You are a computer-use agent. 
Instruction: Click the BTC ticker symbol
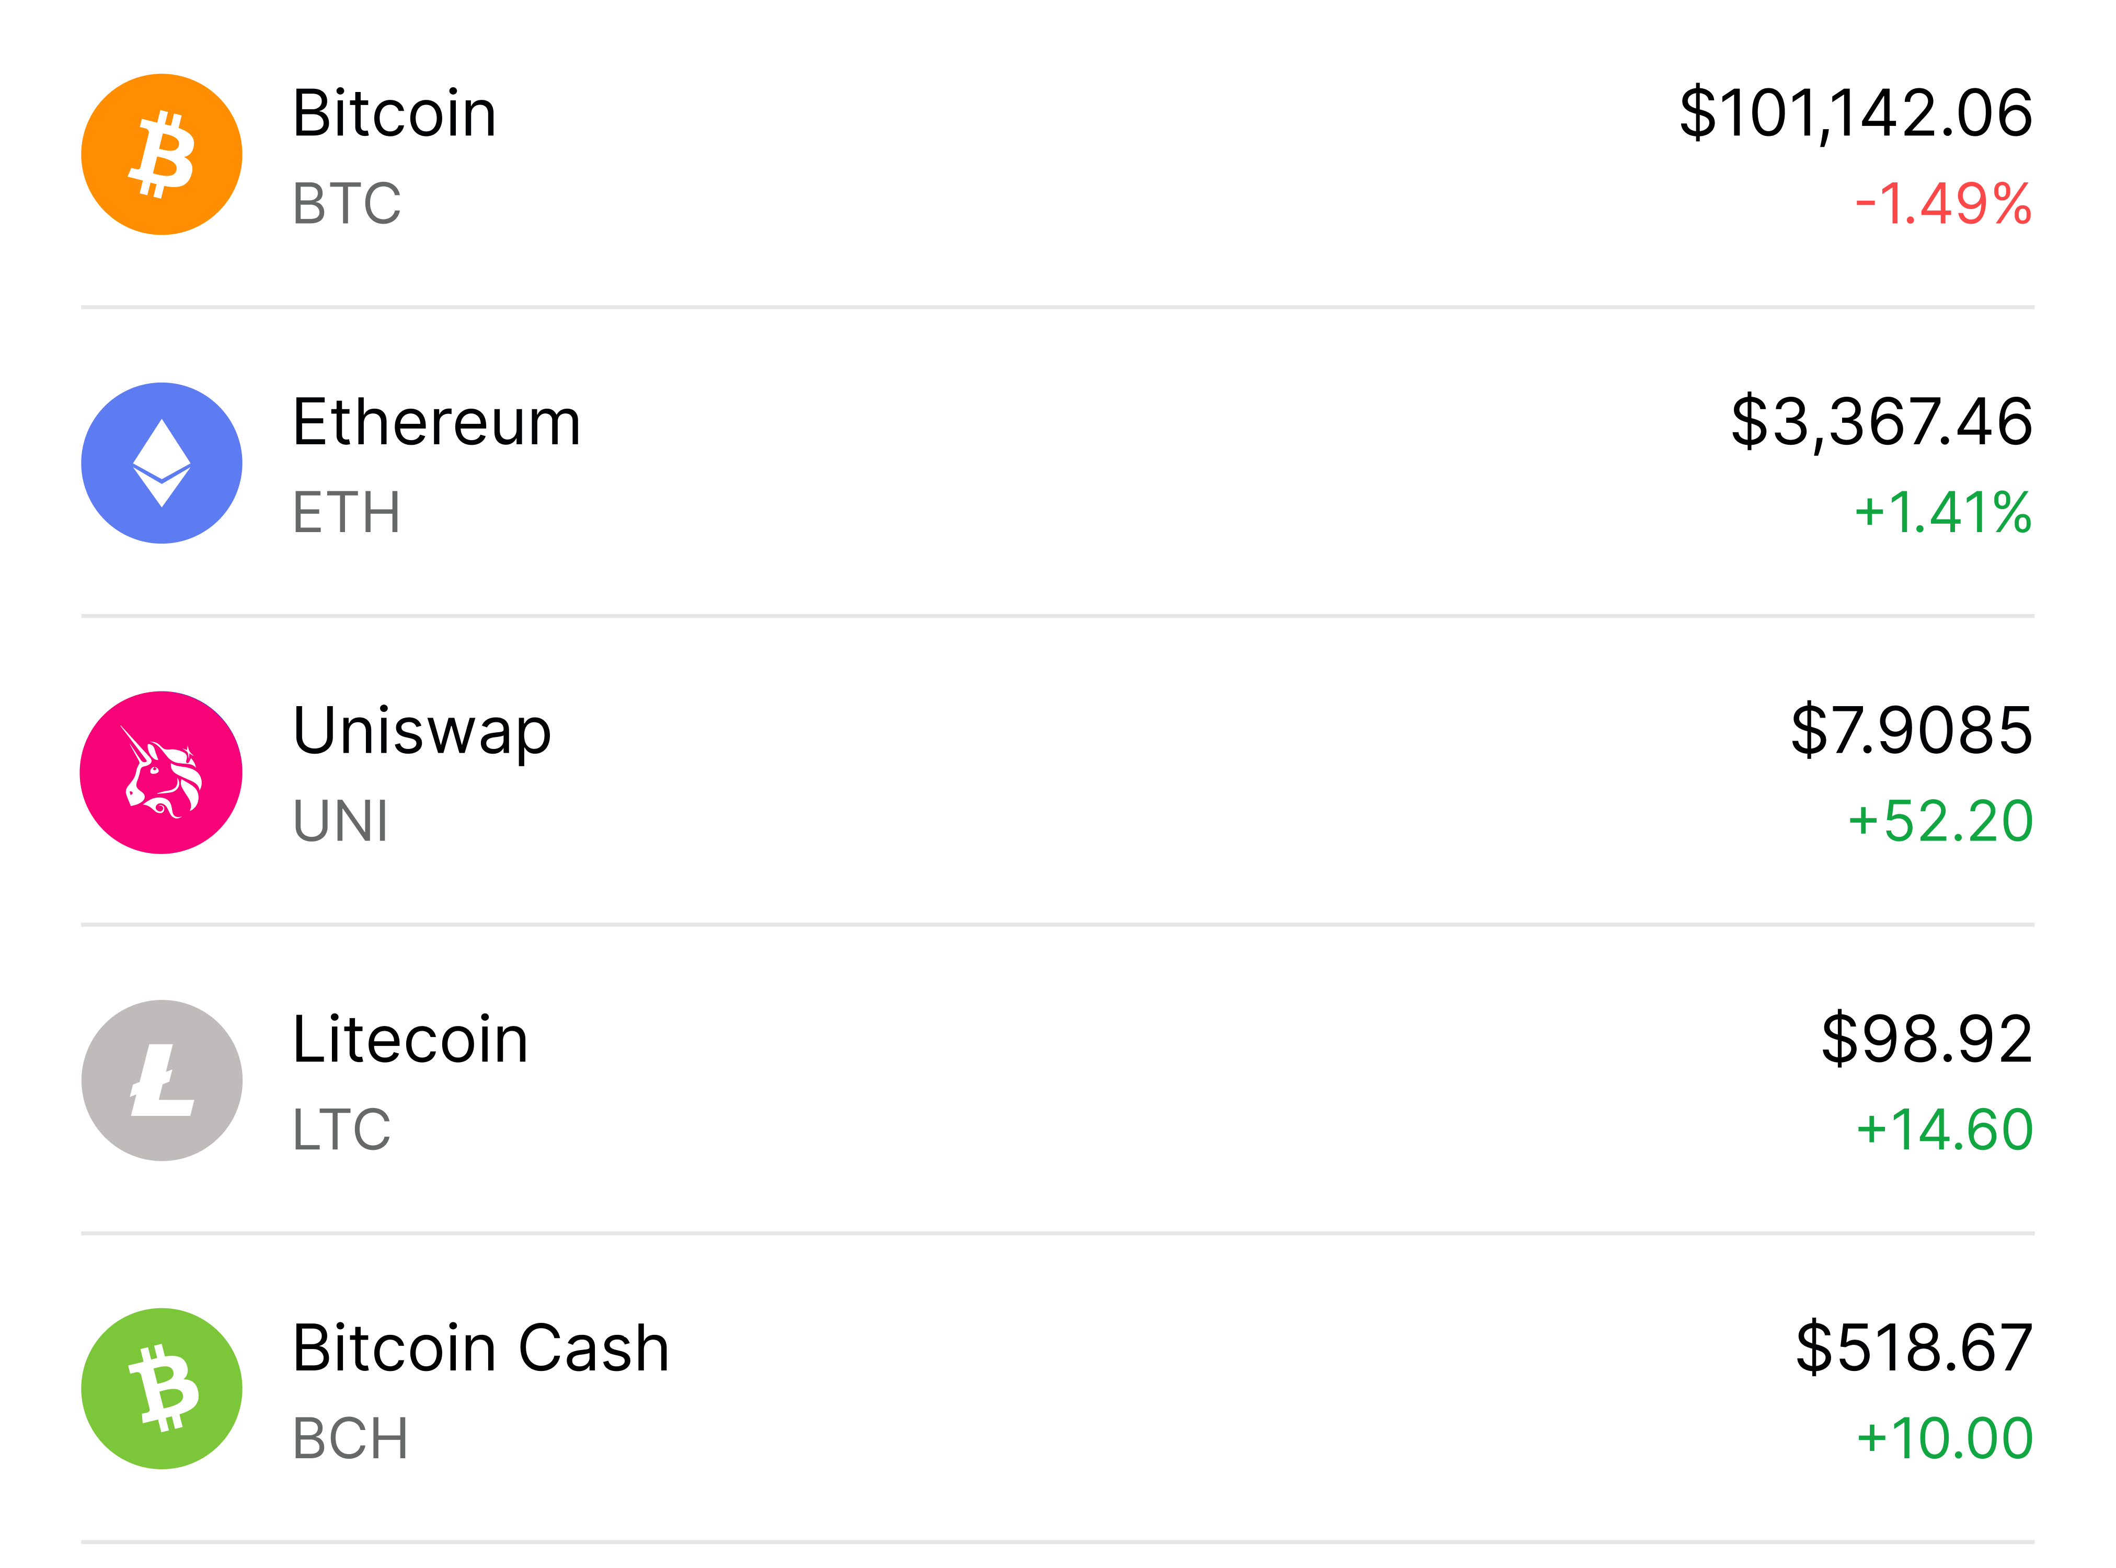347,203
